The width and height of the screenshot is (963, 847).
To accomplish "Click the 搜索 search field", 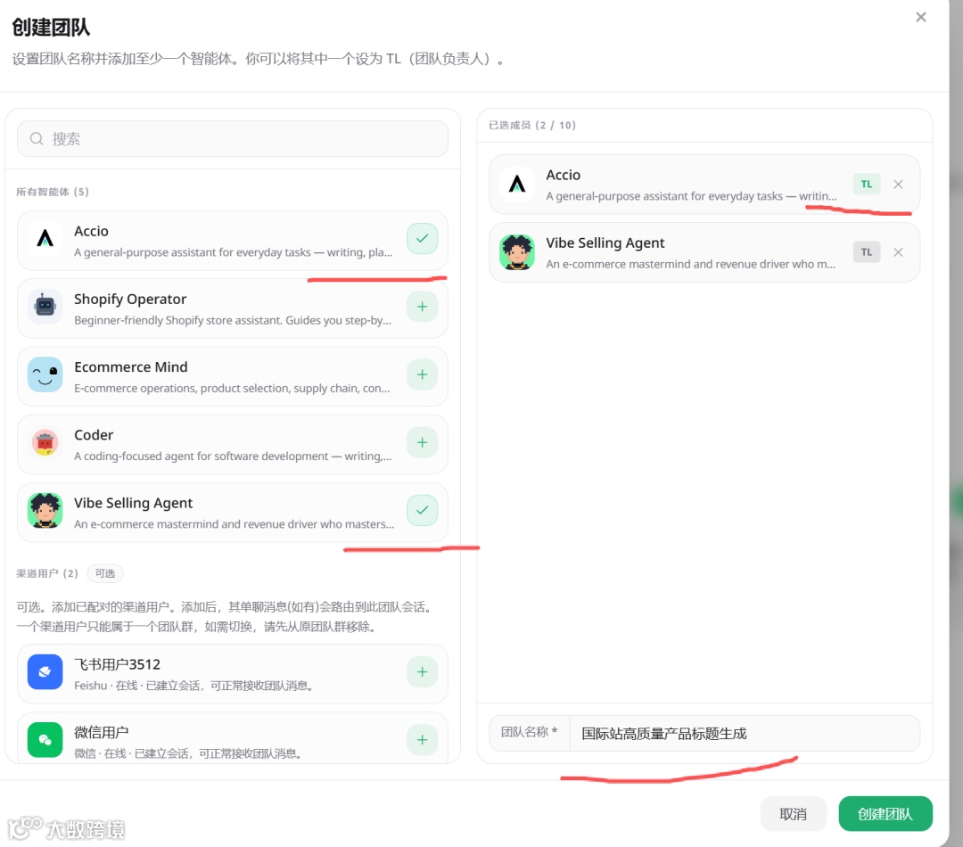I will (233, 139).
